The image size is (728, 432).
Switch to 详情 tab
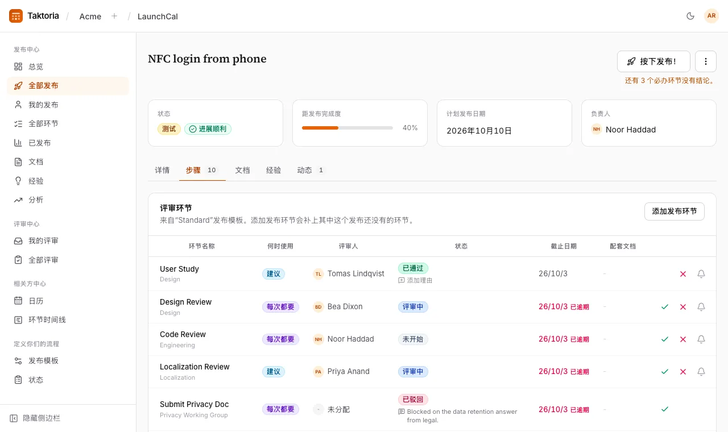162,170
